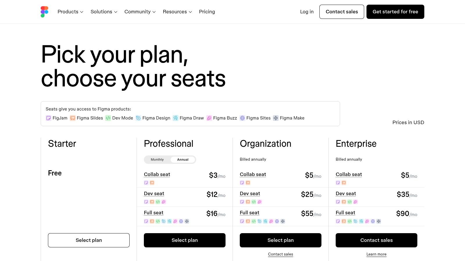Click the Figma Sites product icon
Image resolution: width=465 pixels, height=261 pixels.
pyautogui.click(x=242, y=118)
